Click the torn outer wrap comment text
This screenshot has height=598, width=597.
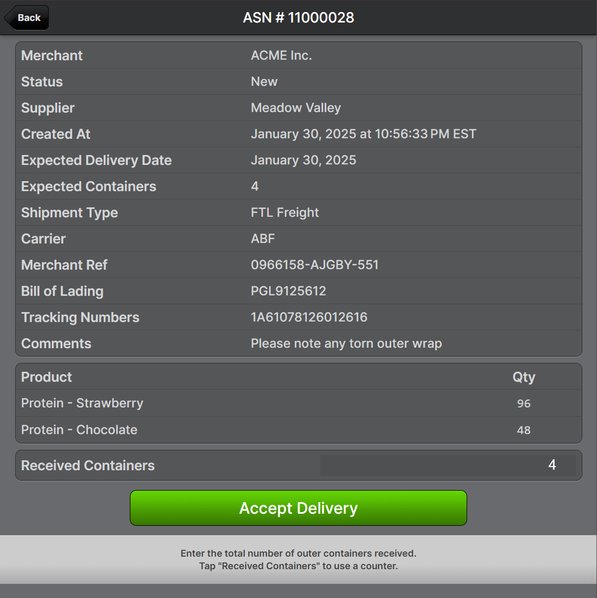click(346, 344)
